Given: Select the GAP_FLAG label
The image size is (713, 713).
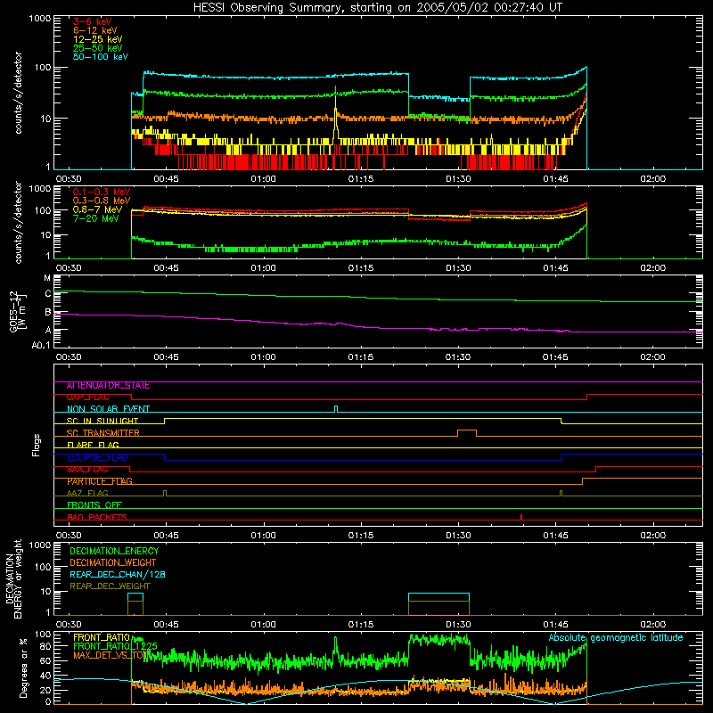Looking at the screenshot, I should 87,397.
